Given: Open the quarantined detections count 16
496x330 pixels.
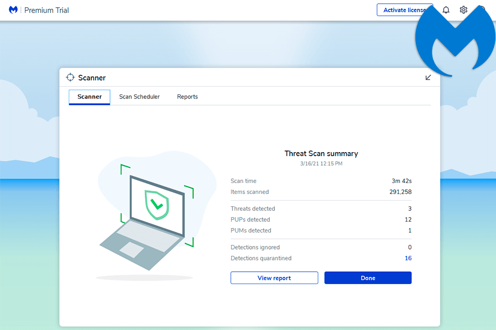Looking at the screenshot, I should coord(408,258).
